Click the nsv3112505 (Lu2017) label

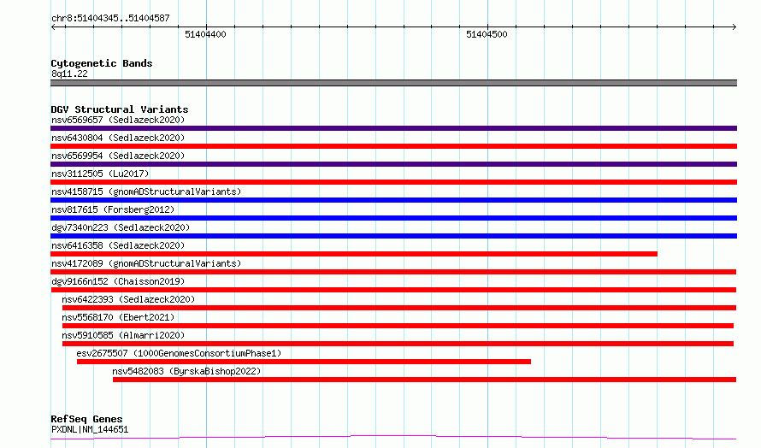coord(100,174)
